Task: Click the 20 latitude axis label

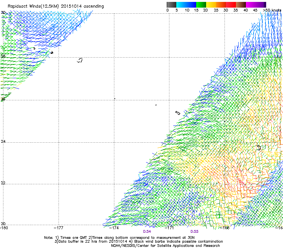Action: pos(3,224)
